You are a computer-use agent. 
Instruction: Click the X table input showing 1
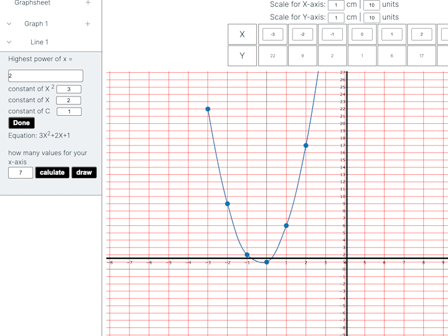click(x=392, y=34)
